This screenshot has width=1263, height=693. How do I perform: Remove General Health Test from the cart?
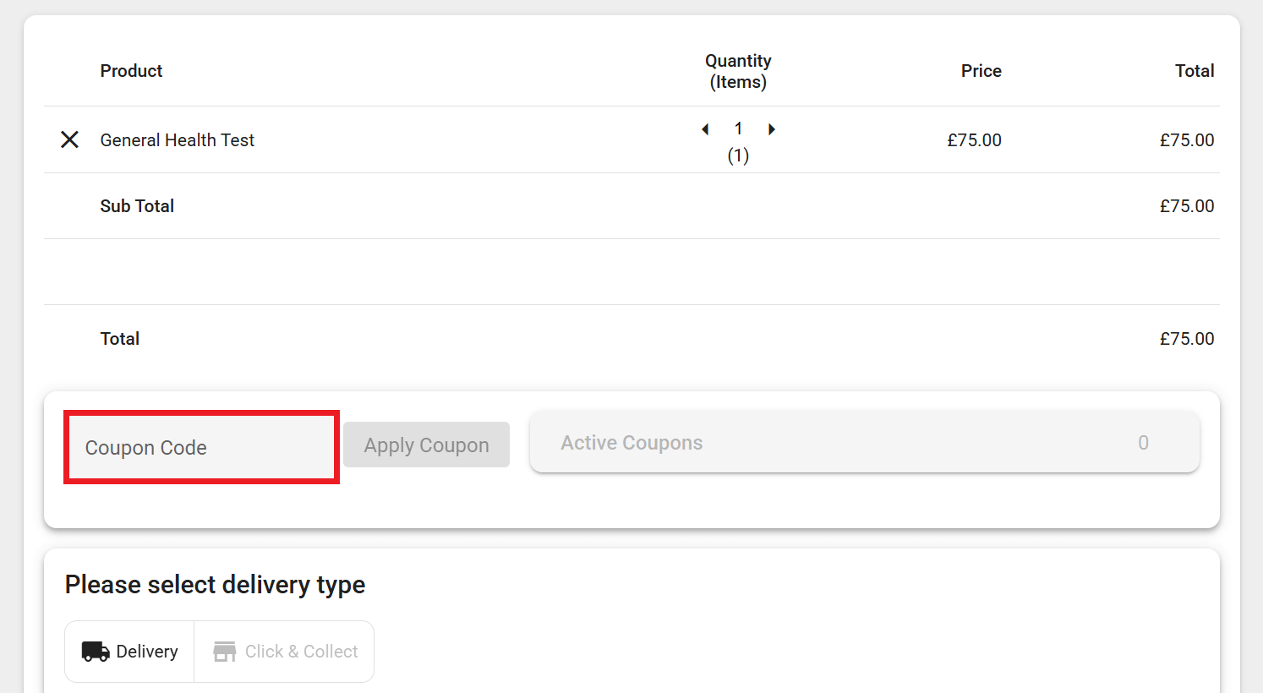click(69, 139)
